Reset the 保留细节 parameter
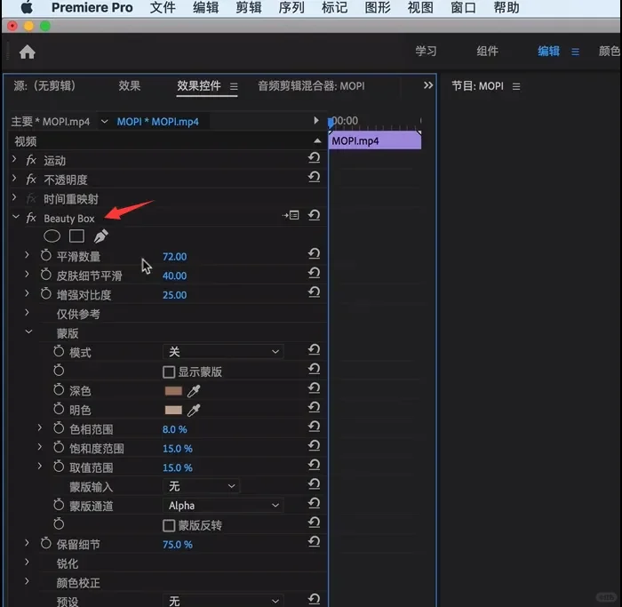The image size is (622, 607). (315, 542)
